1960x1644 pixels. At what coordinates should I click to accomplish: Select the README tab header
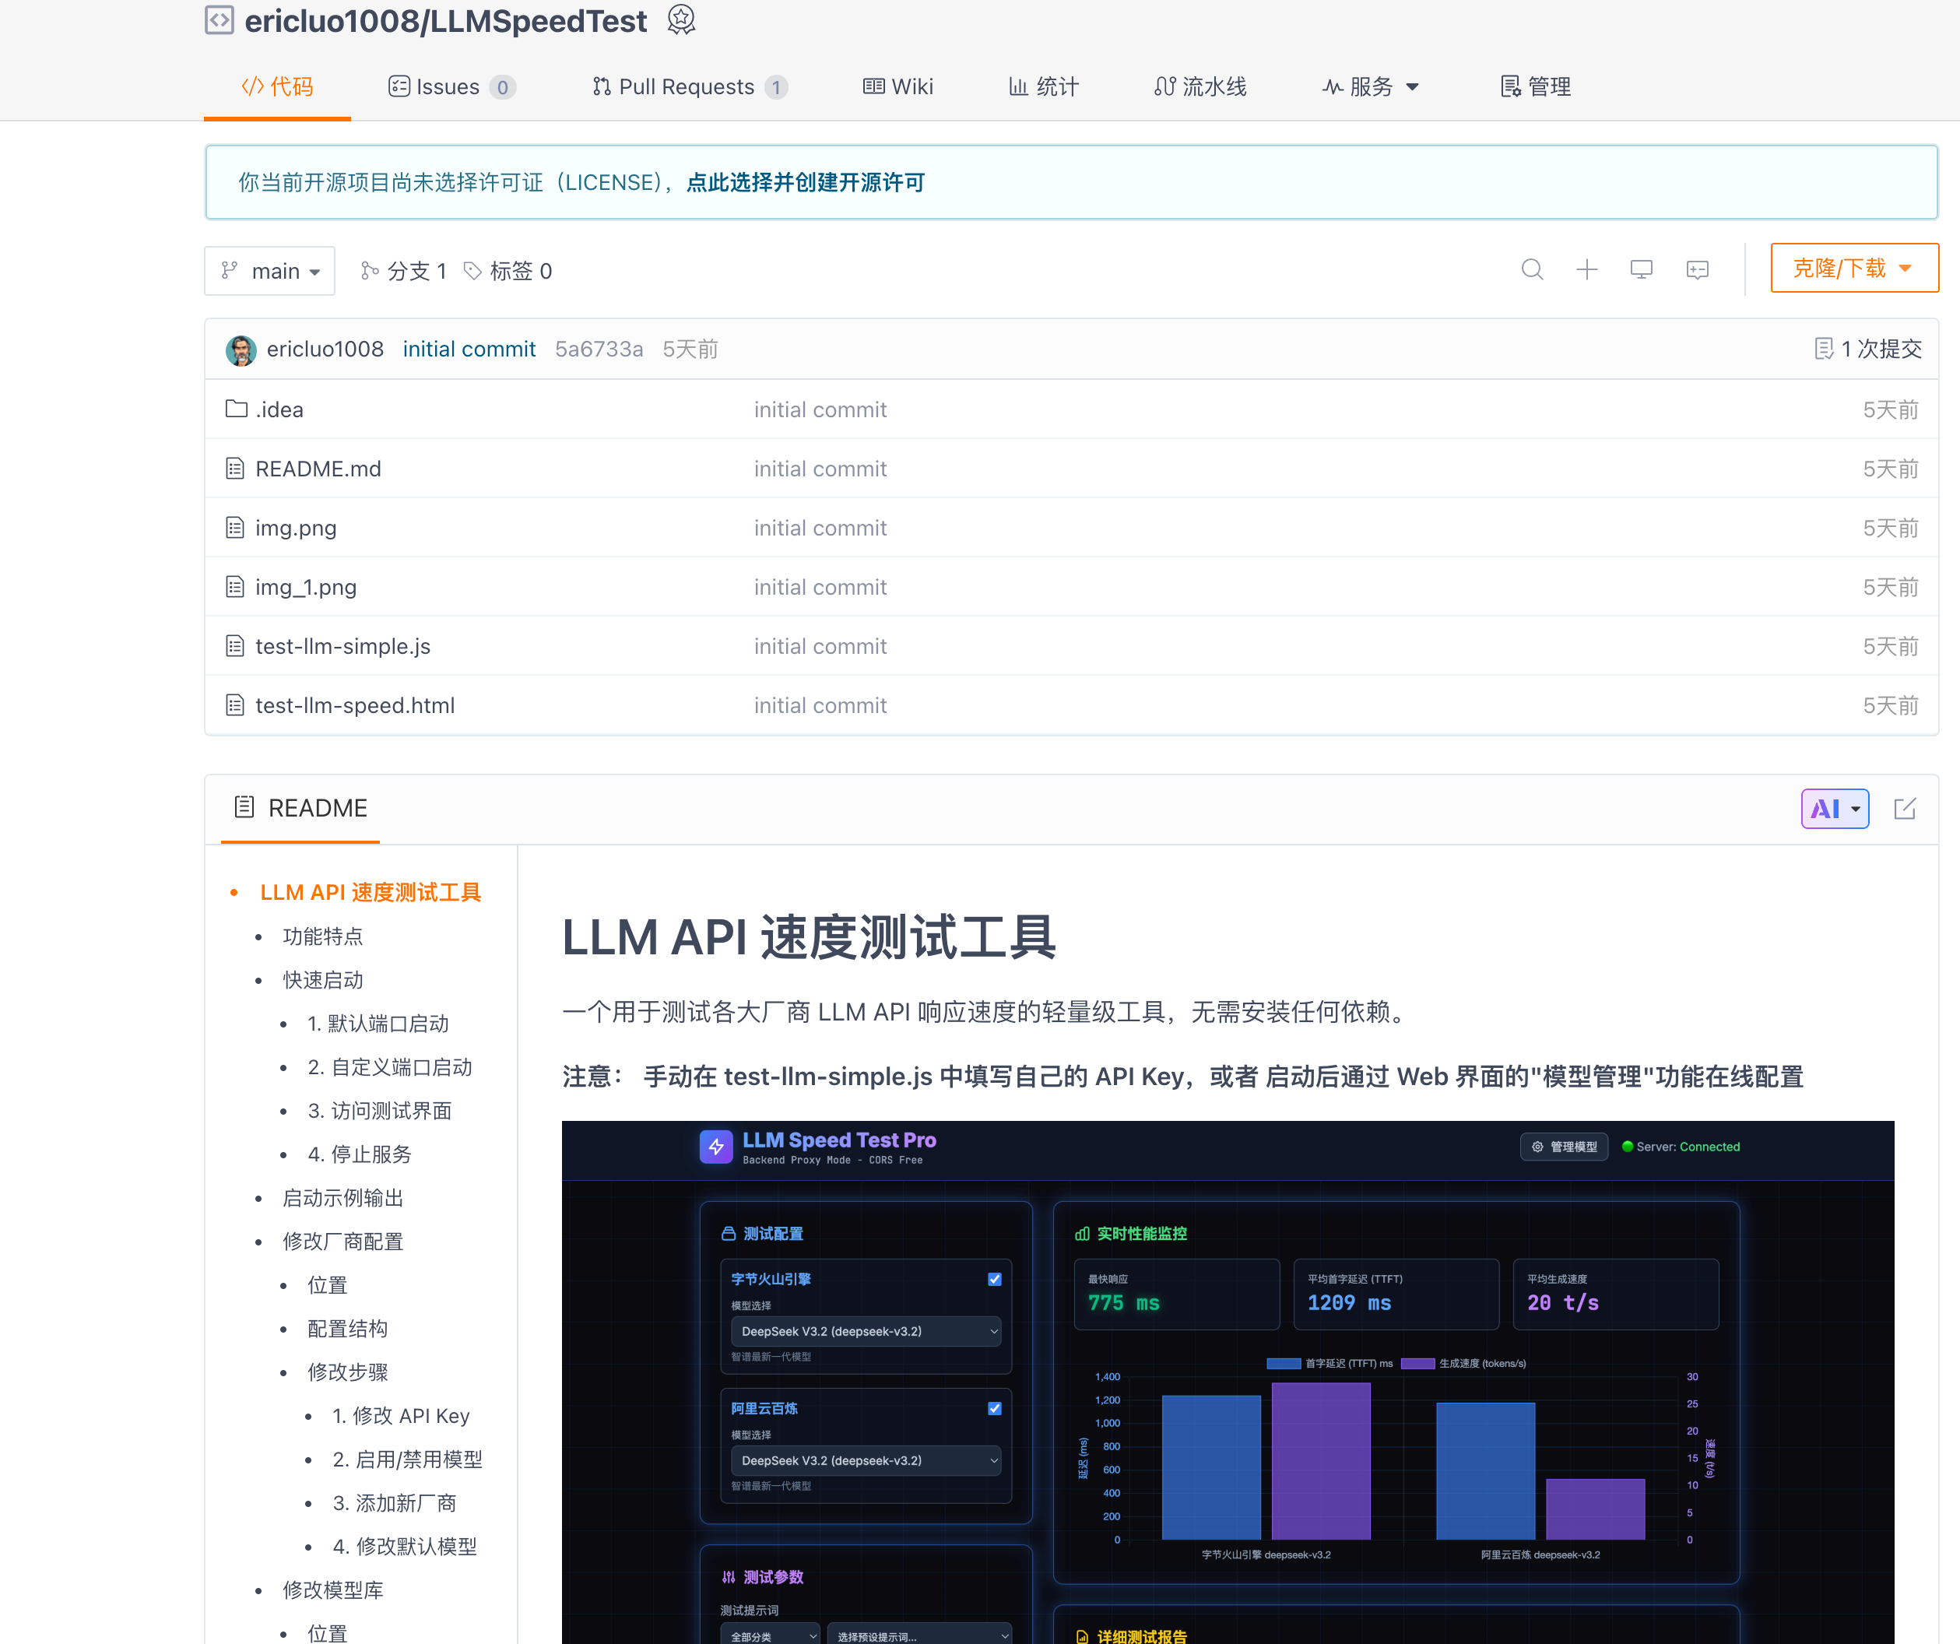(300, 809)
